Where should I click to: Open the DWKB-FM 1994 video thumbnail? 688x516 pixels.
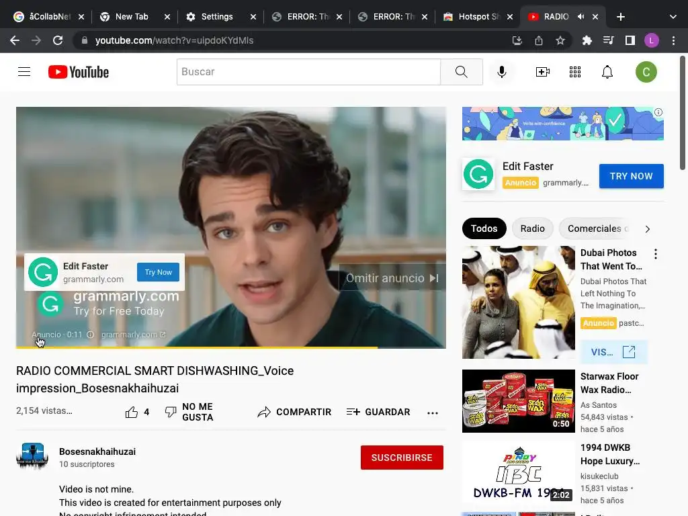pos(518,472)
